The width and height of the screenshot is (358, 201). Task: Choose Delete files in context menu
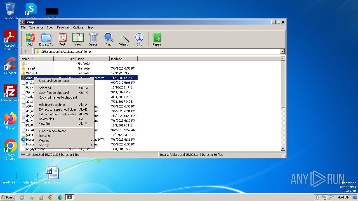64,119
